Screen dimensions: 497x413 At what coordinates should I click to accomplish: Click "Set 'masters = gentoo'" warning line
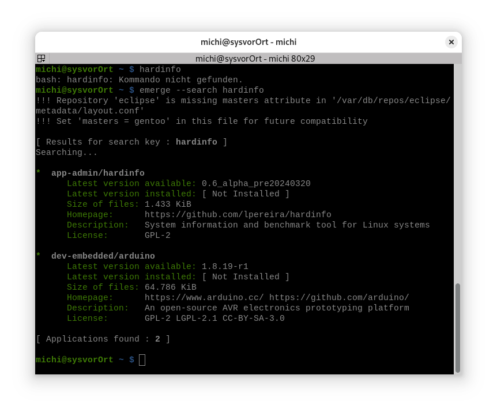click(x=202, y=122)
